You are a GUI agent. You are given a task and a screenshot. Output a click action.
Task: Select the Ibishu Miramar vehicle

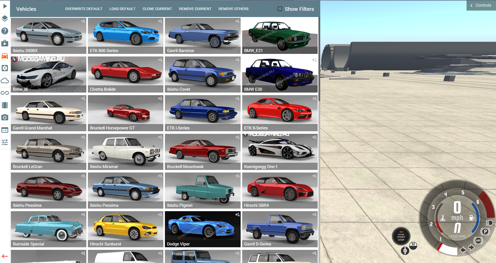pos(126,152)
